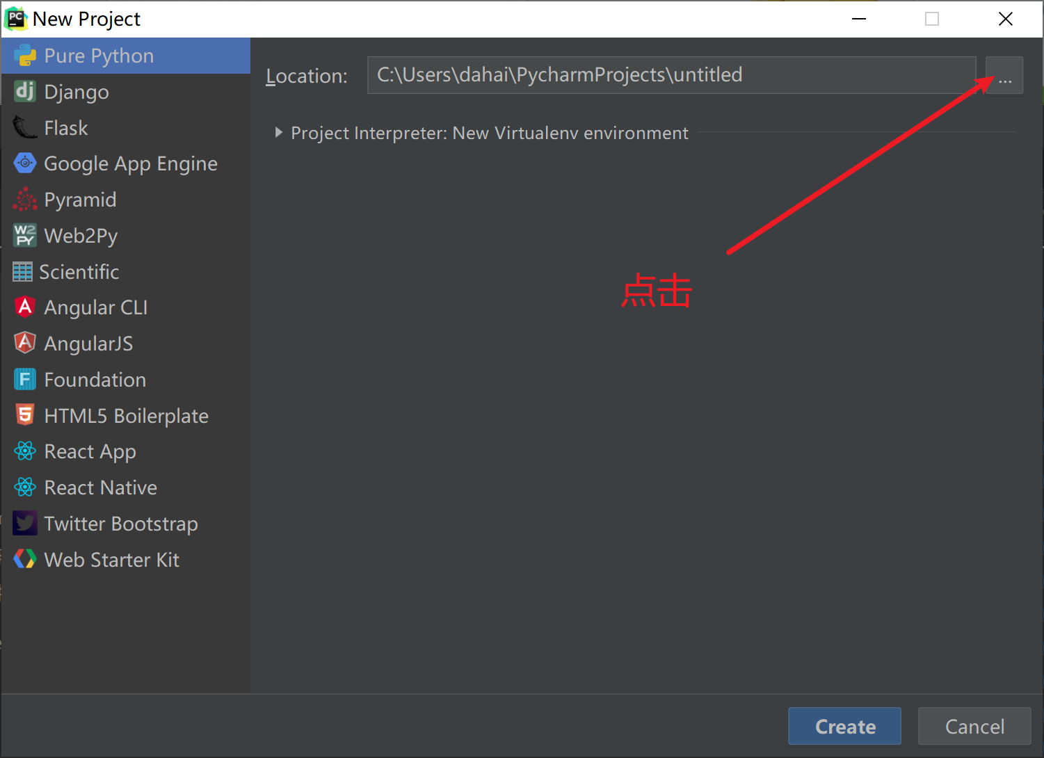
Task: Open the browse location ellipsis button
Action: pos(1004,75)
